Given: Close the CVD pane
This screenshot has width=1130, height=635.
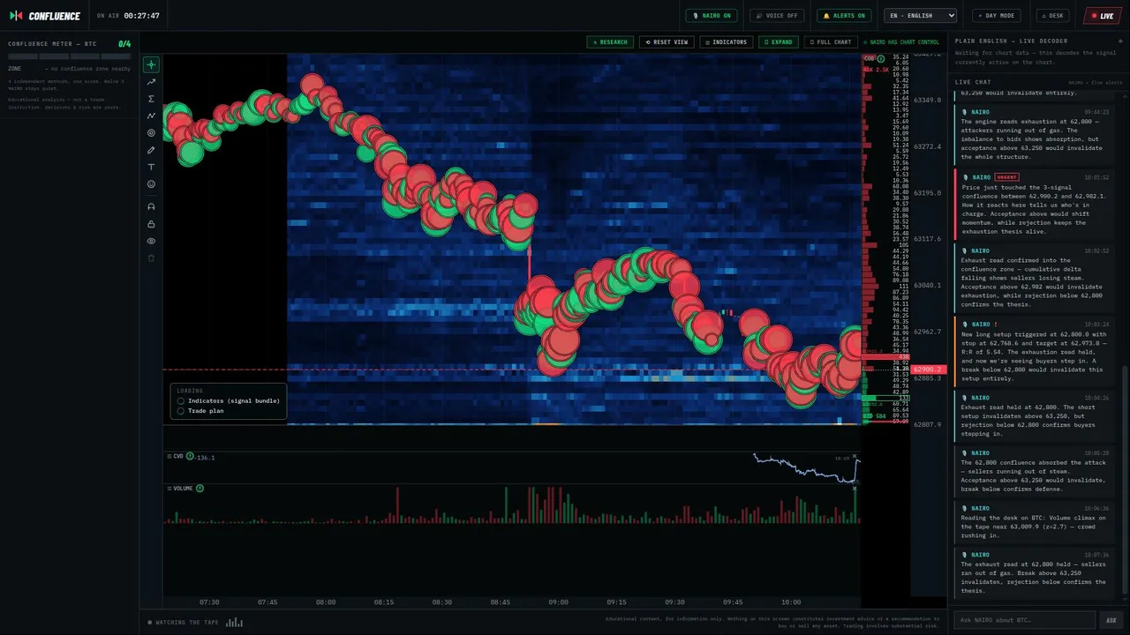Looking at the screenshot, I should coord(855,457).
